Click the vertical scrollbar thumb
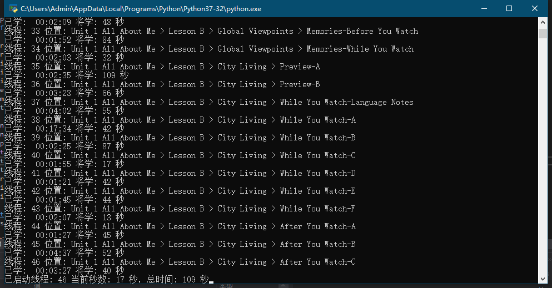The height and width of the screenshot is (288, 552). [x=543, y=34]
